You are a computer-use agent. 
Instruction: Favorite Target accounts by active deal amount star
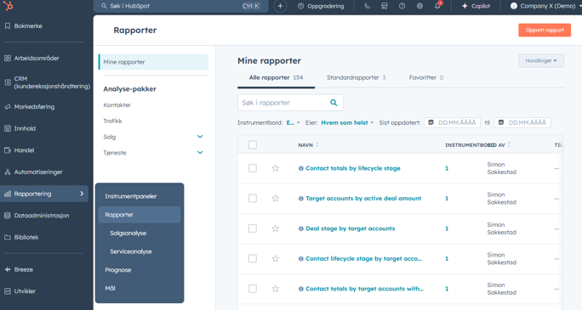[x=276, y=199]
